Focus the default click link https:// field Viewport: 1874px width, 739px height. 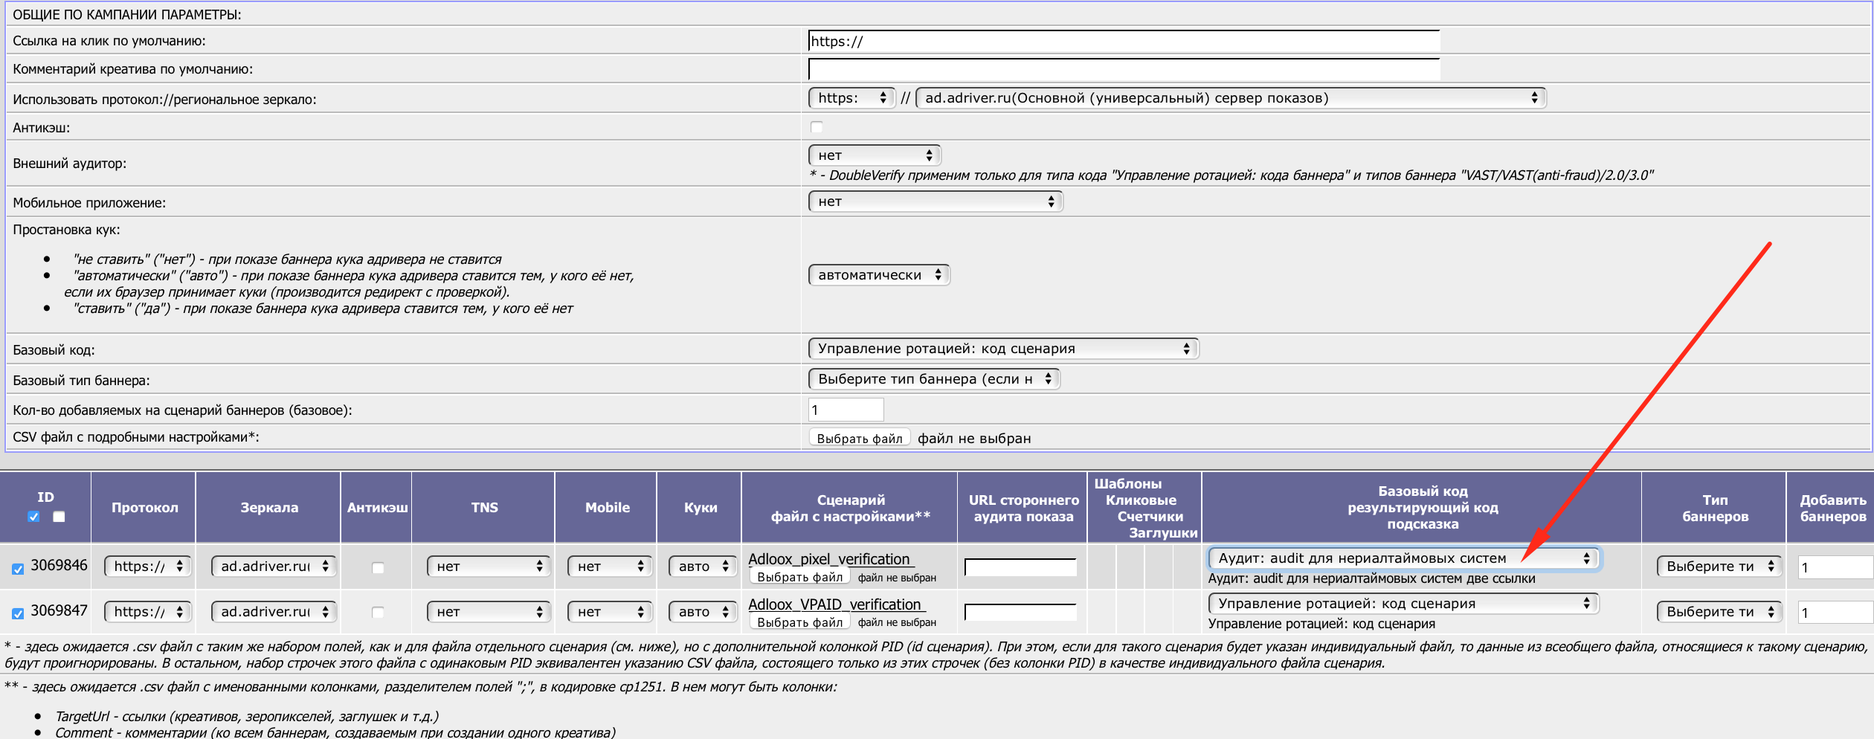(1124, 41)
